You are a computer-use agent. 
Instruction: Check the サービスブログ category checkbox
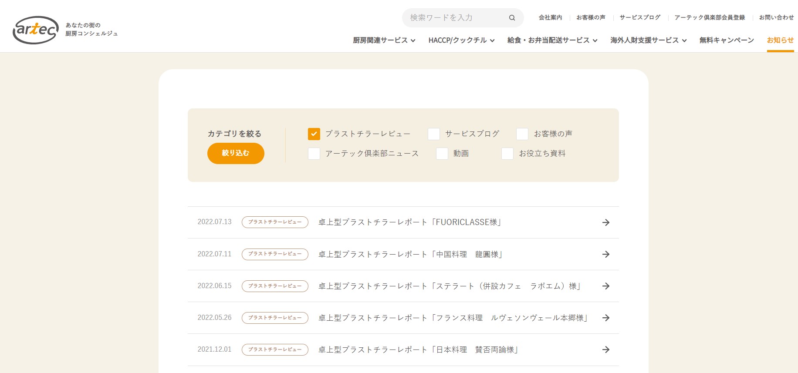coord(433,134)
